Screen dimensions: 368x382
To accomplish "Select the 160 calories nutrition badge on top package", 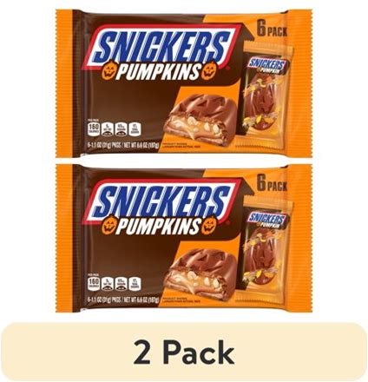I will point(94,129).
